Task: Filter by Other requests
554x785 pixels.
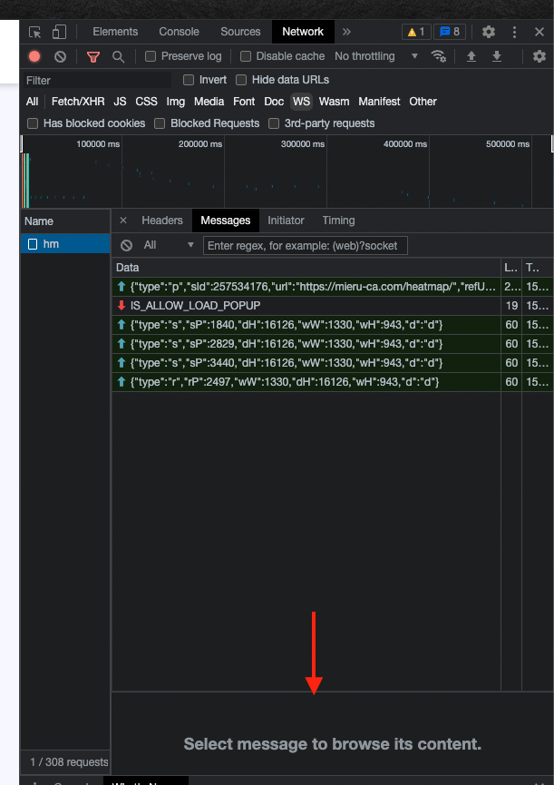Action: pos(423,102)
